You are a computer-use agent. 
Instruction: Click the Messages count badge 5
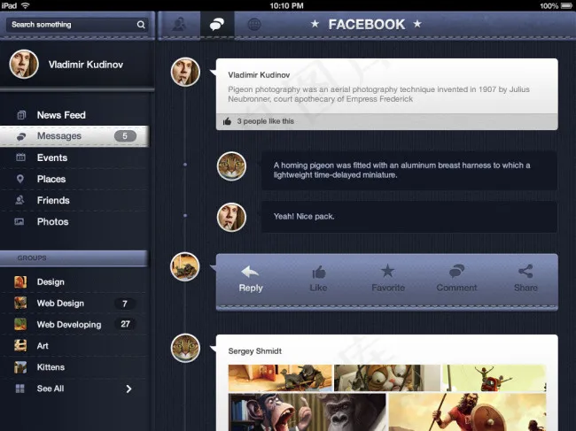(x=125, y=136)
